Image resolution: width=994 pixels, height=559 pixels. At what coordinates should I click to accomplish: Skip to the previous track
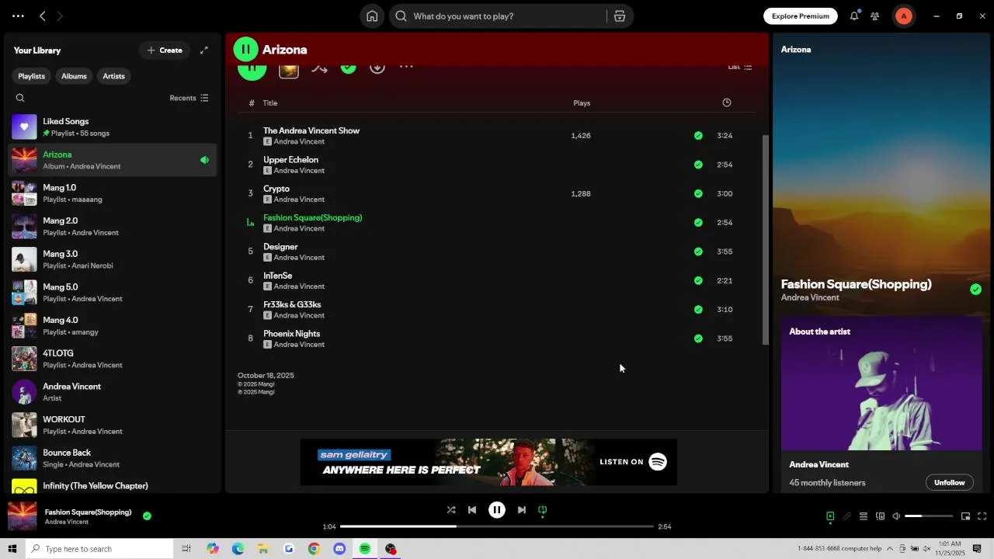click(x=472, y=510)
